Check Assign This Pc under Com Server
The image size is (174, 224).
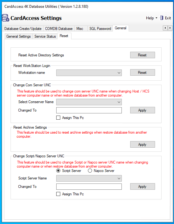click(58, 118)
